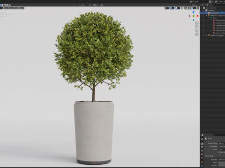Open the outliner editor type menu
This screenshot has width=225, height=168.
[203, 5]
